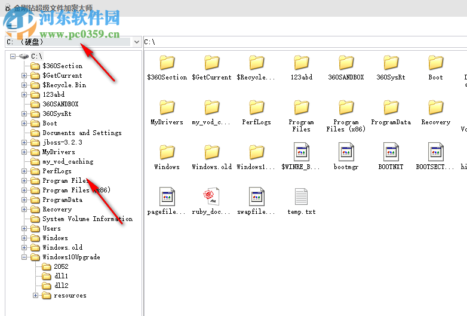467x316 pixels.
Task: Select the 360SysRt folder icon
Action: point(391,63)
